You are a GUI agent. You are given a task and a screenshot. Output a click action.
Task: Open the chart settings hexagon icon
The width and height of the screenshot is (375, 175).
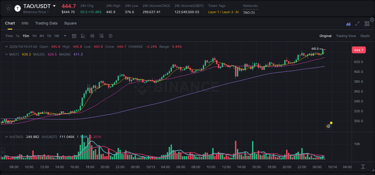(110, 36)
